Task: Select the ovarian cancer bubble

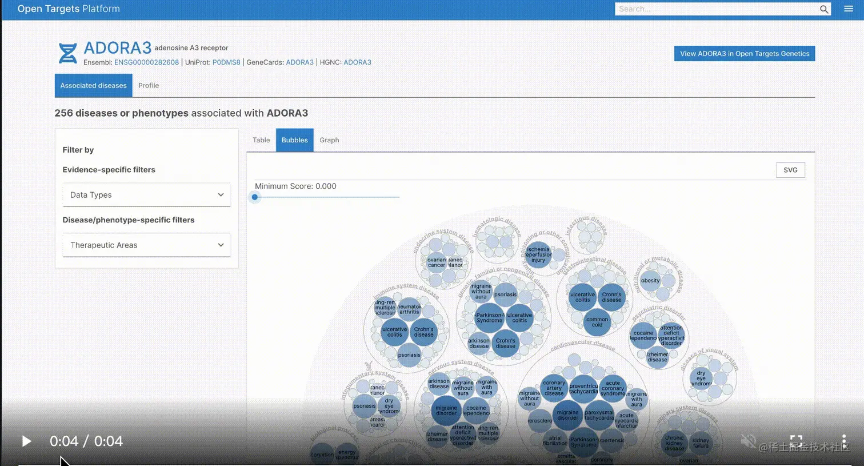Action: (437, 262)
